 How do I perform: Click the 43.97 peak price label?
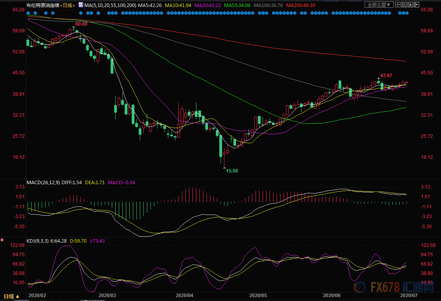click(x=386, y=75)
